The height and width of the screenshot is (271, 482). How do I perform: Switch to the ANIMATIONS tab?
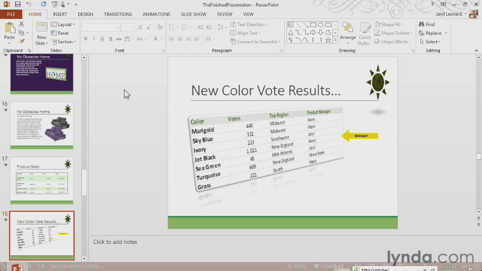pos(156,14)
